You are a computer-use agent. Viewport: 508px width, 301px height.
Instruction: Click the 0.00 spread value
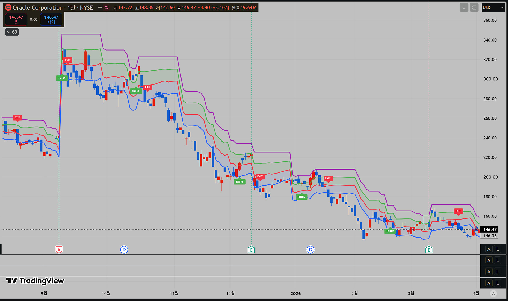point(34,19)
